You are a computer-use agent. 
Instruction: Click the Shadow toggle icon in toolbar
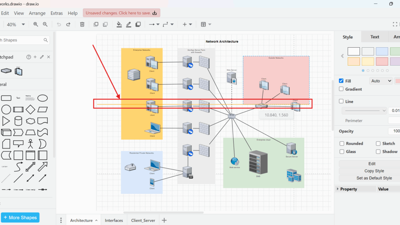tap(138, 24)
